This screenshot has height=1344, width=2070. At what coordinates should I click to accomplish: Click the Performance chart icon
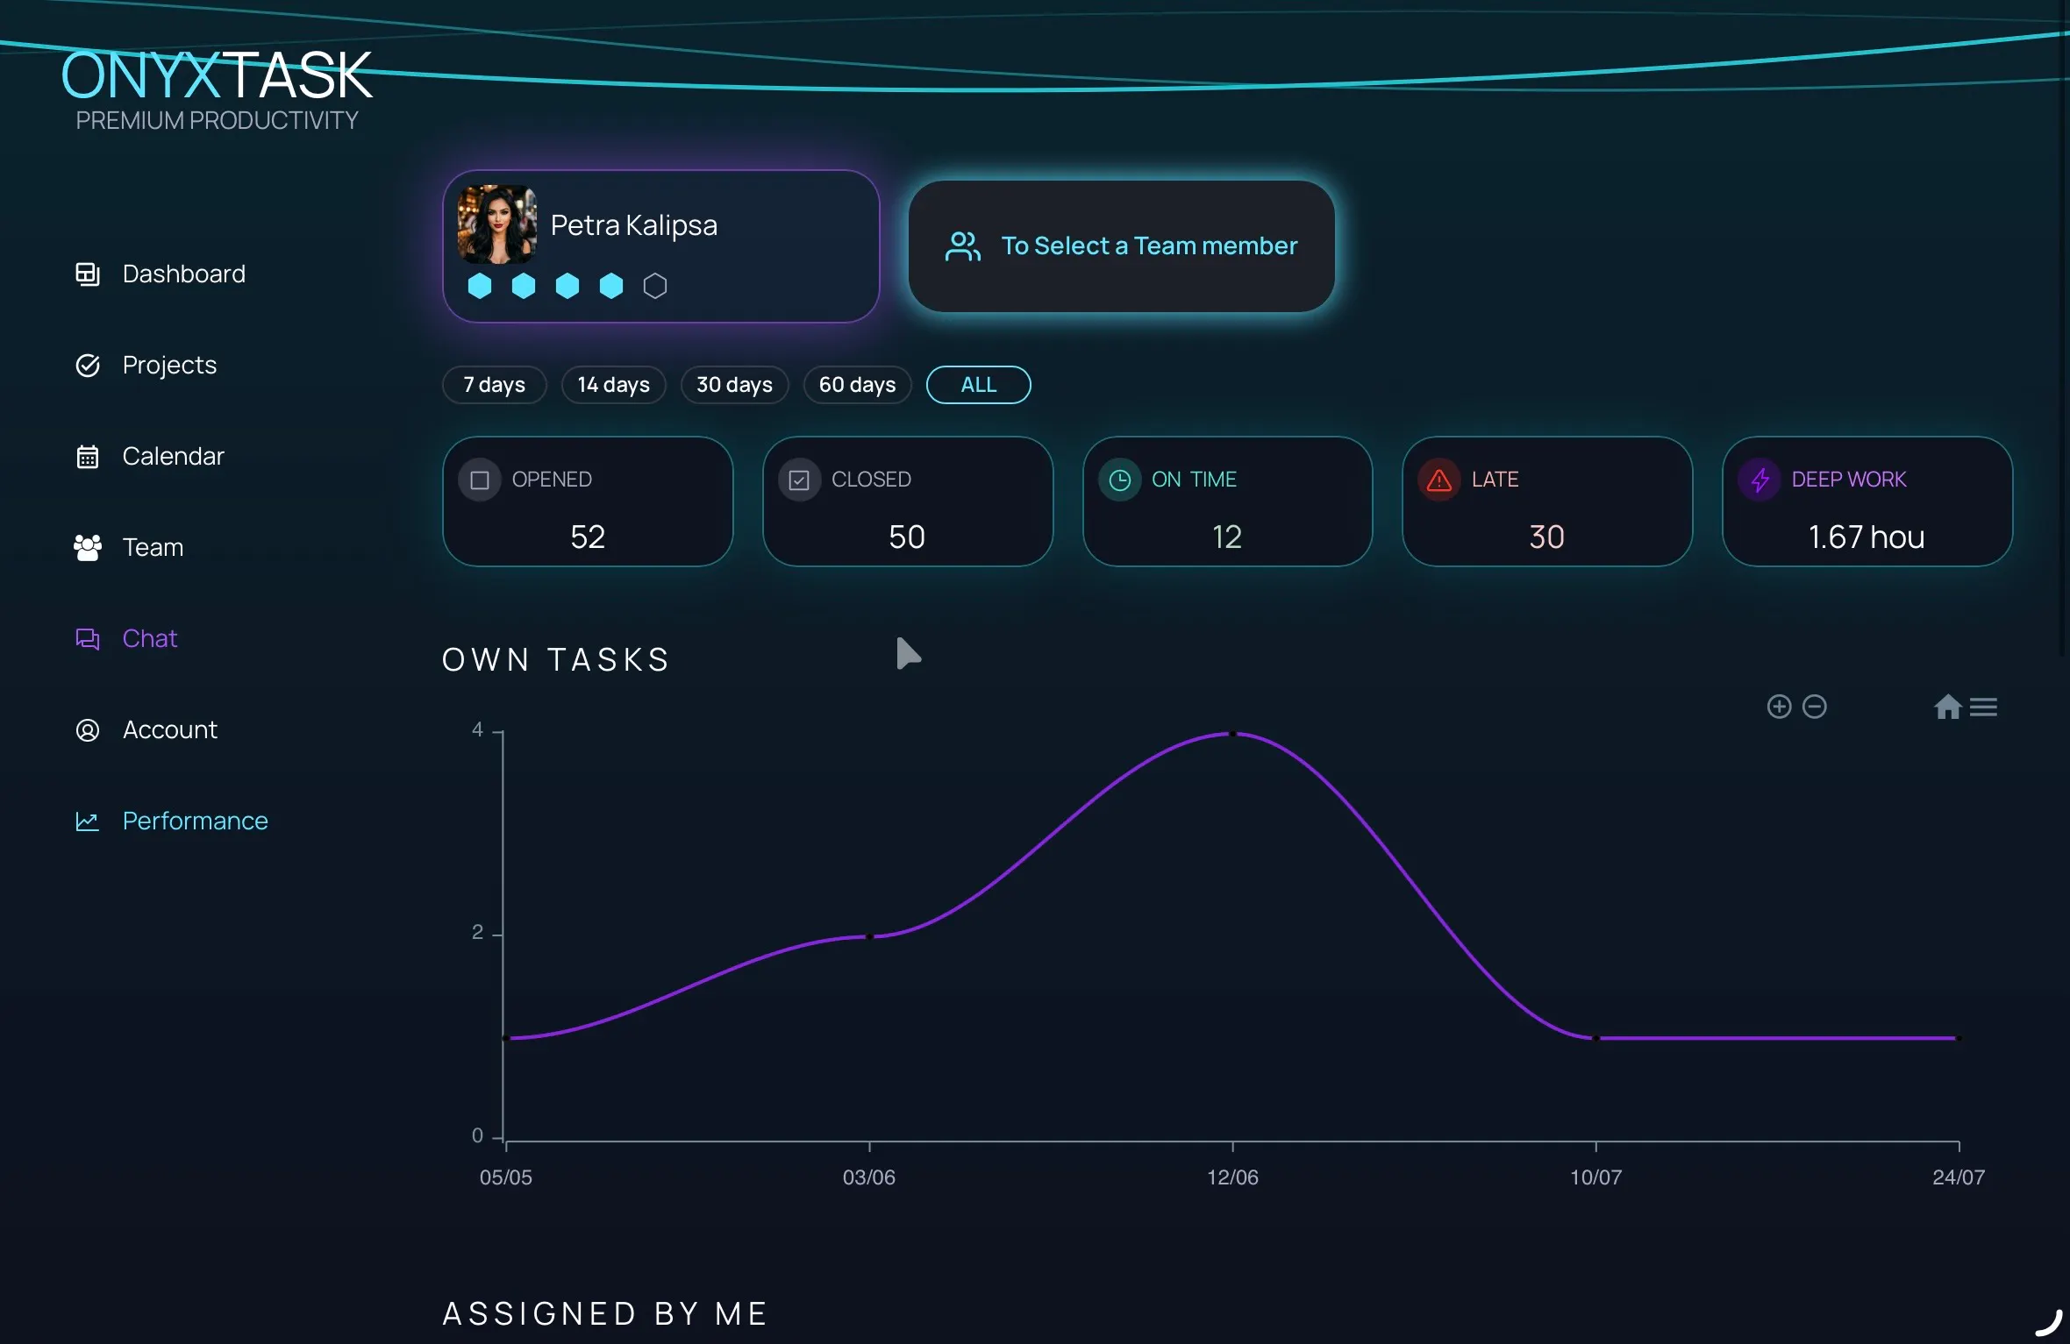88,821
